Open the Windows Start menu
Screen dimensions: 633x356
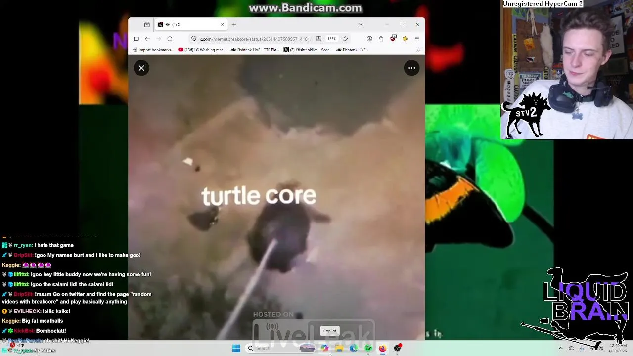236,348
